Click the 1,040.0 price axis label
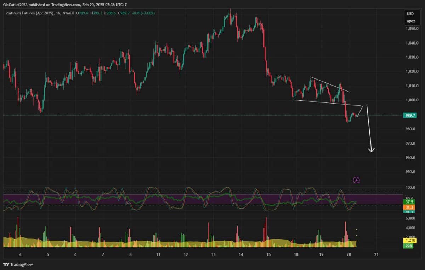 pos(412,43)
